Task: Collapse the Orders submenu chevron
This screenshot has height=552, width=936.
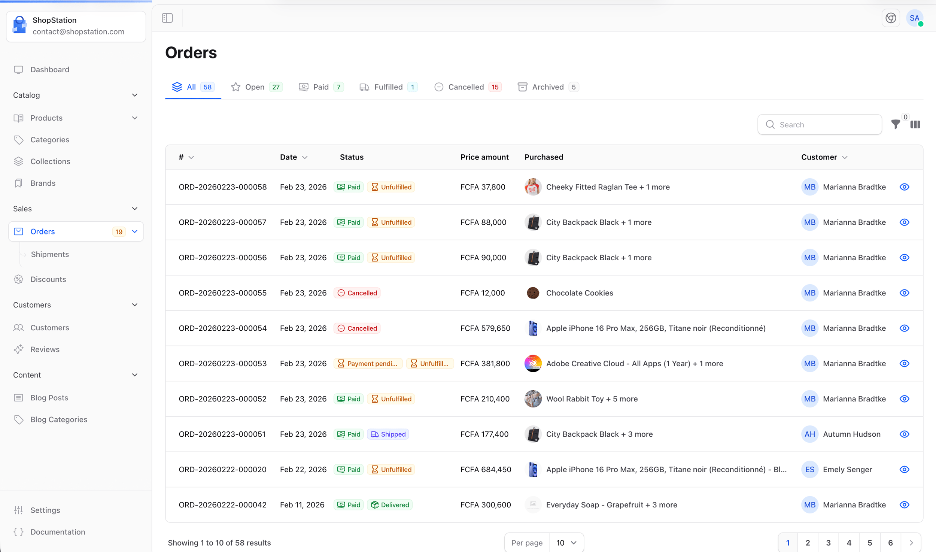Action: pos(135,231)
